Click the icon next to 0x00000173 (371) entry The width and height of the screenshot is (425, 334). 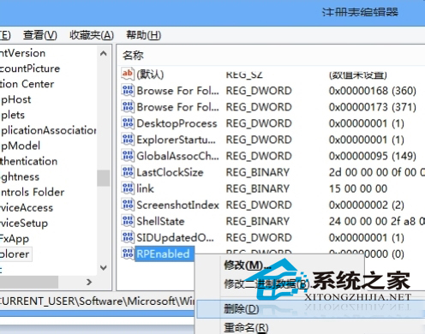coord(128,106)
